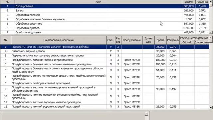Click rate cell 0,153 in operation 7
The height and width of the screenshot is (120, 213).
tap(173, 77)
